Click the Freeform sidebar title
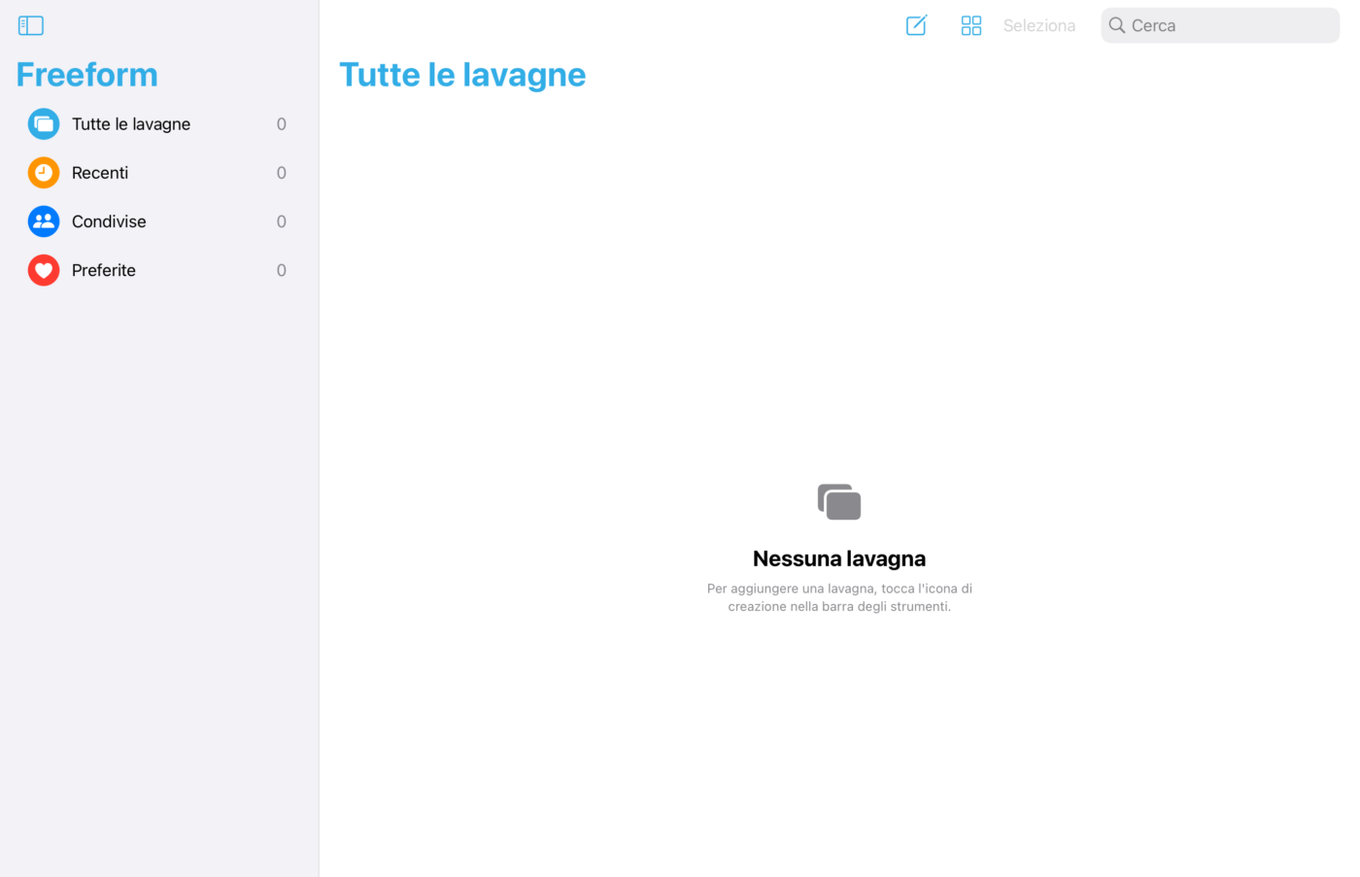Screen dimensions: 1360x877 (x=87, y=75)
